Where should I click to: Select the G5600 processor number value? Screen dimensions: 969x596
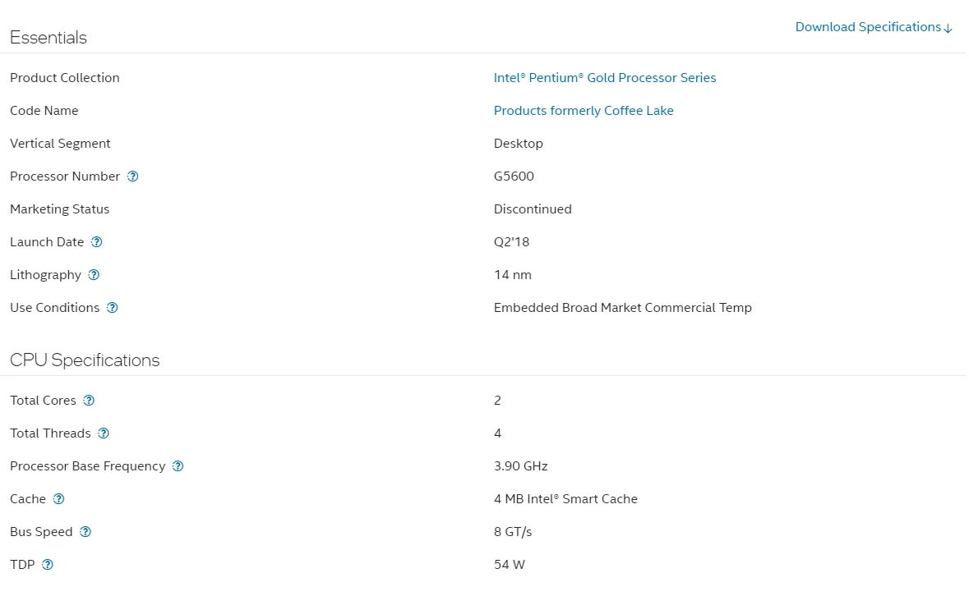[514, 177]
